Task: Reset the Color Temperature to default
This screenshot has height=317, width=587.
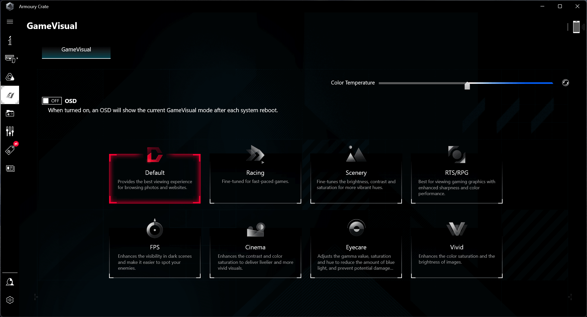Action: click(565, 83)
